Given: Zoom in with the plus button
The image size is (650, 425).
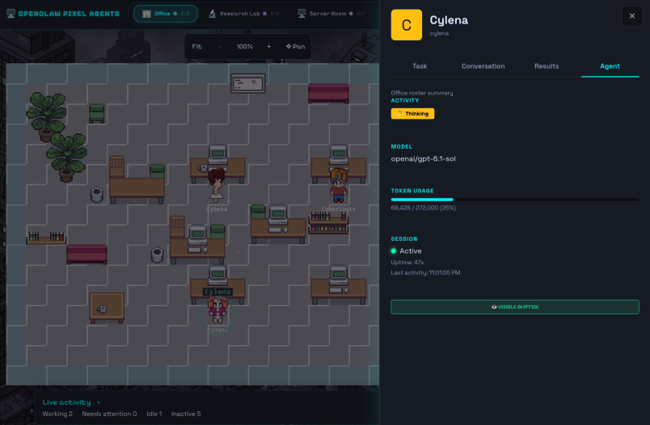Looking at the screenshot, I should (268, 46).
